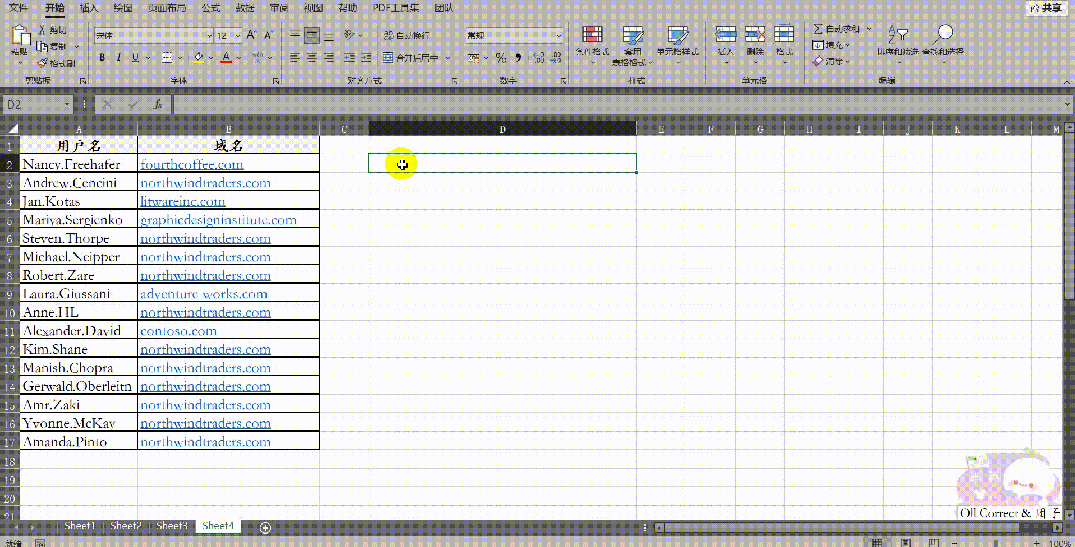
Task: Open the adventure-works.com link
Action: pyautogui.click(x=204, y=294)
